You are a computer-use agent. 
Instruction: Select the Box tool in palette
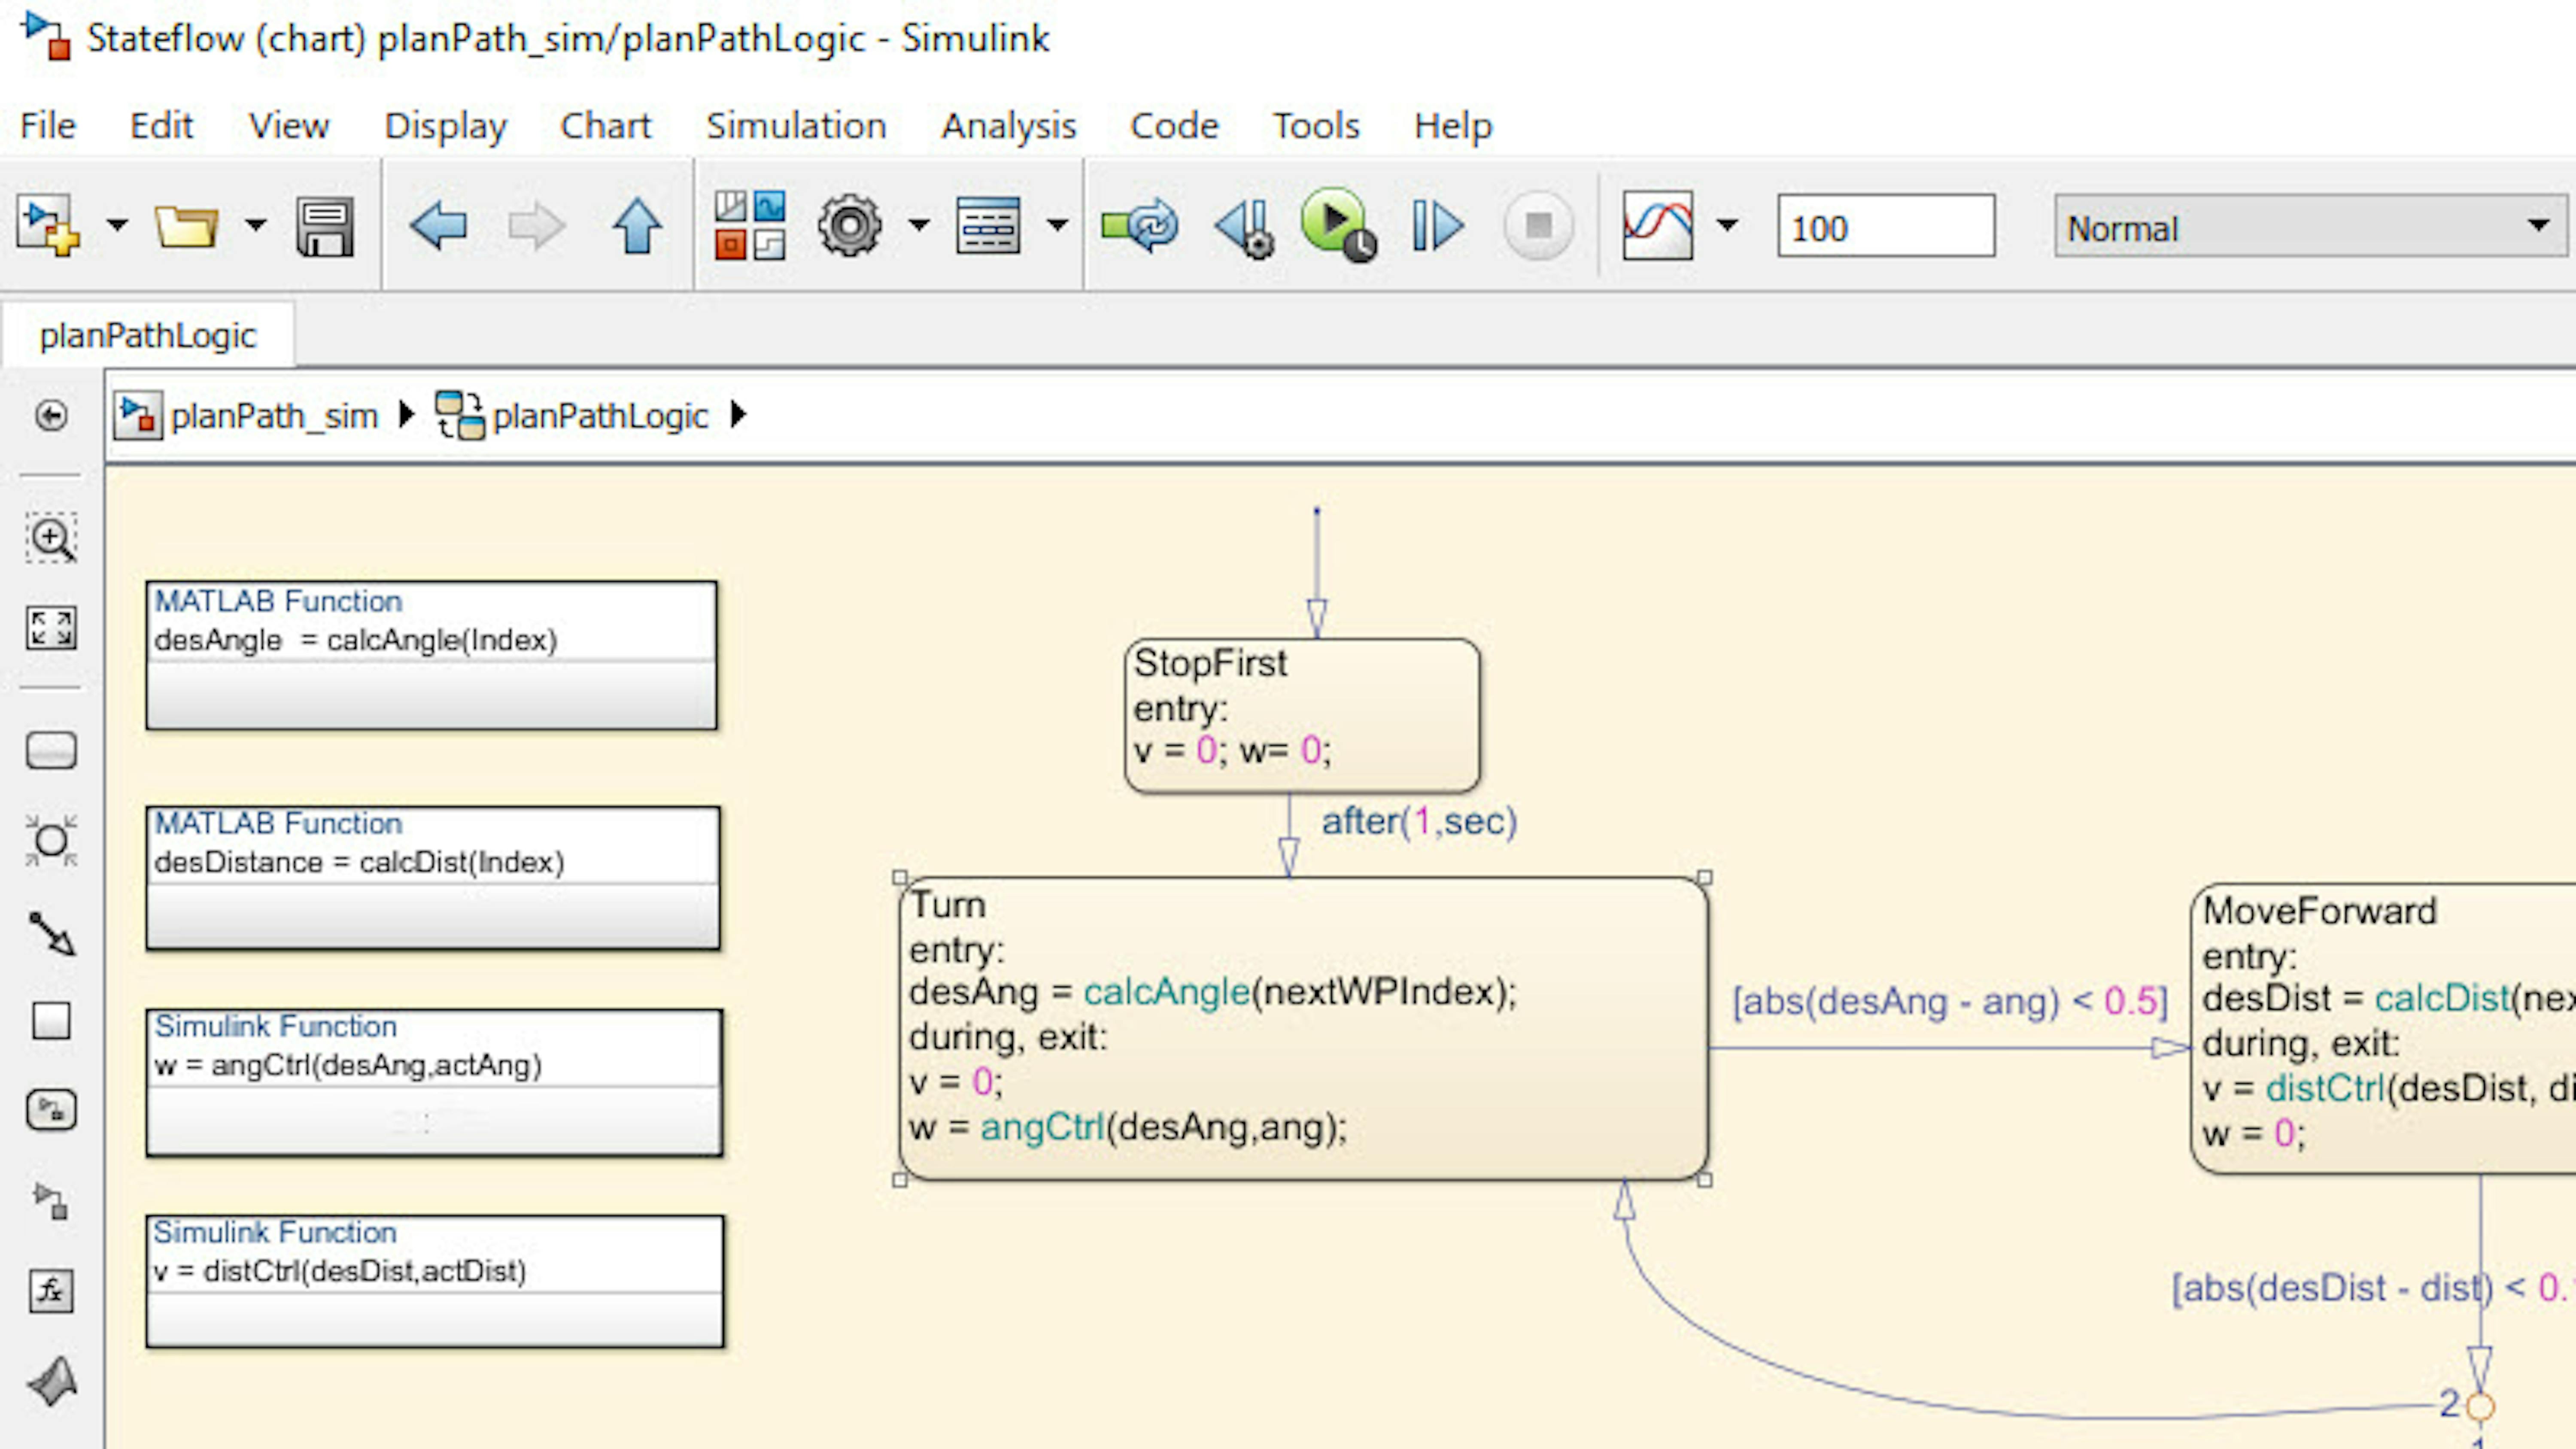point(51,1022)
